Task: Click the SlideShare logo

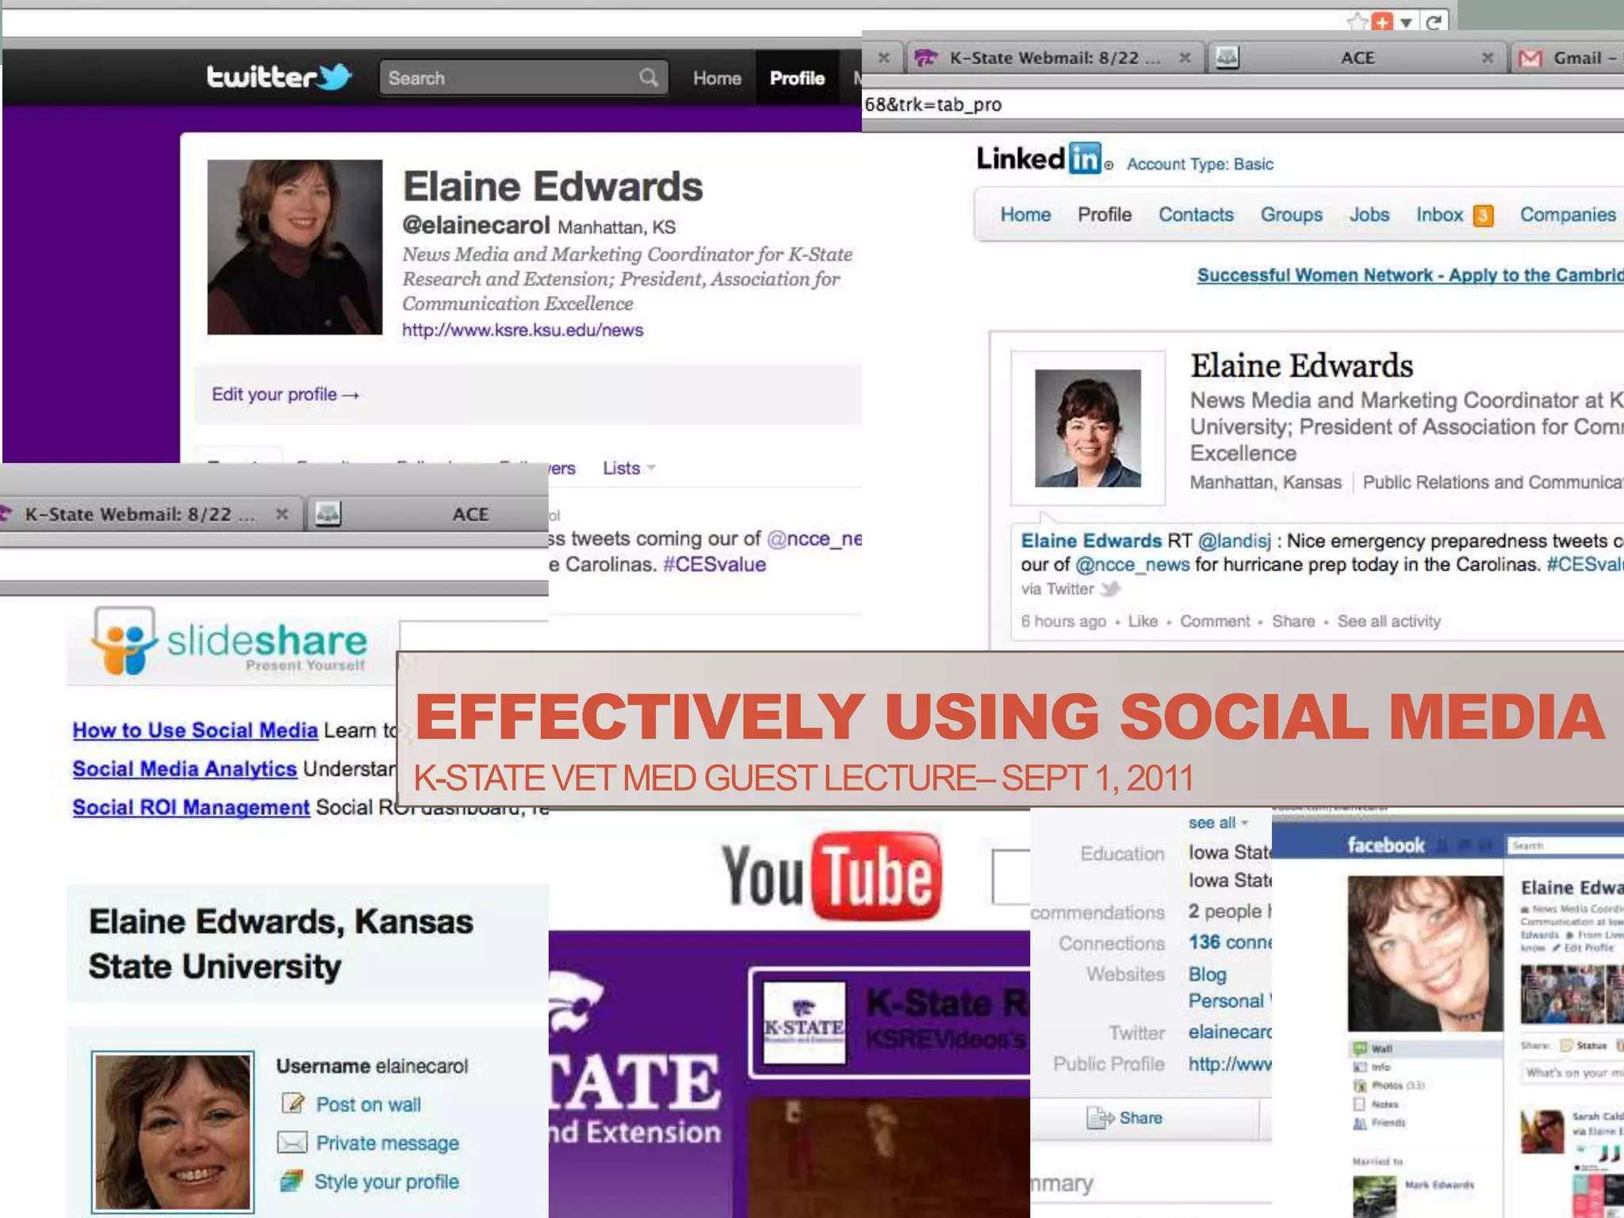Action: (230, 641)
